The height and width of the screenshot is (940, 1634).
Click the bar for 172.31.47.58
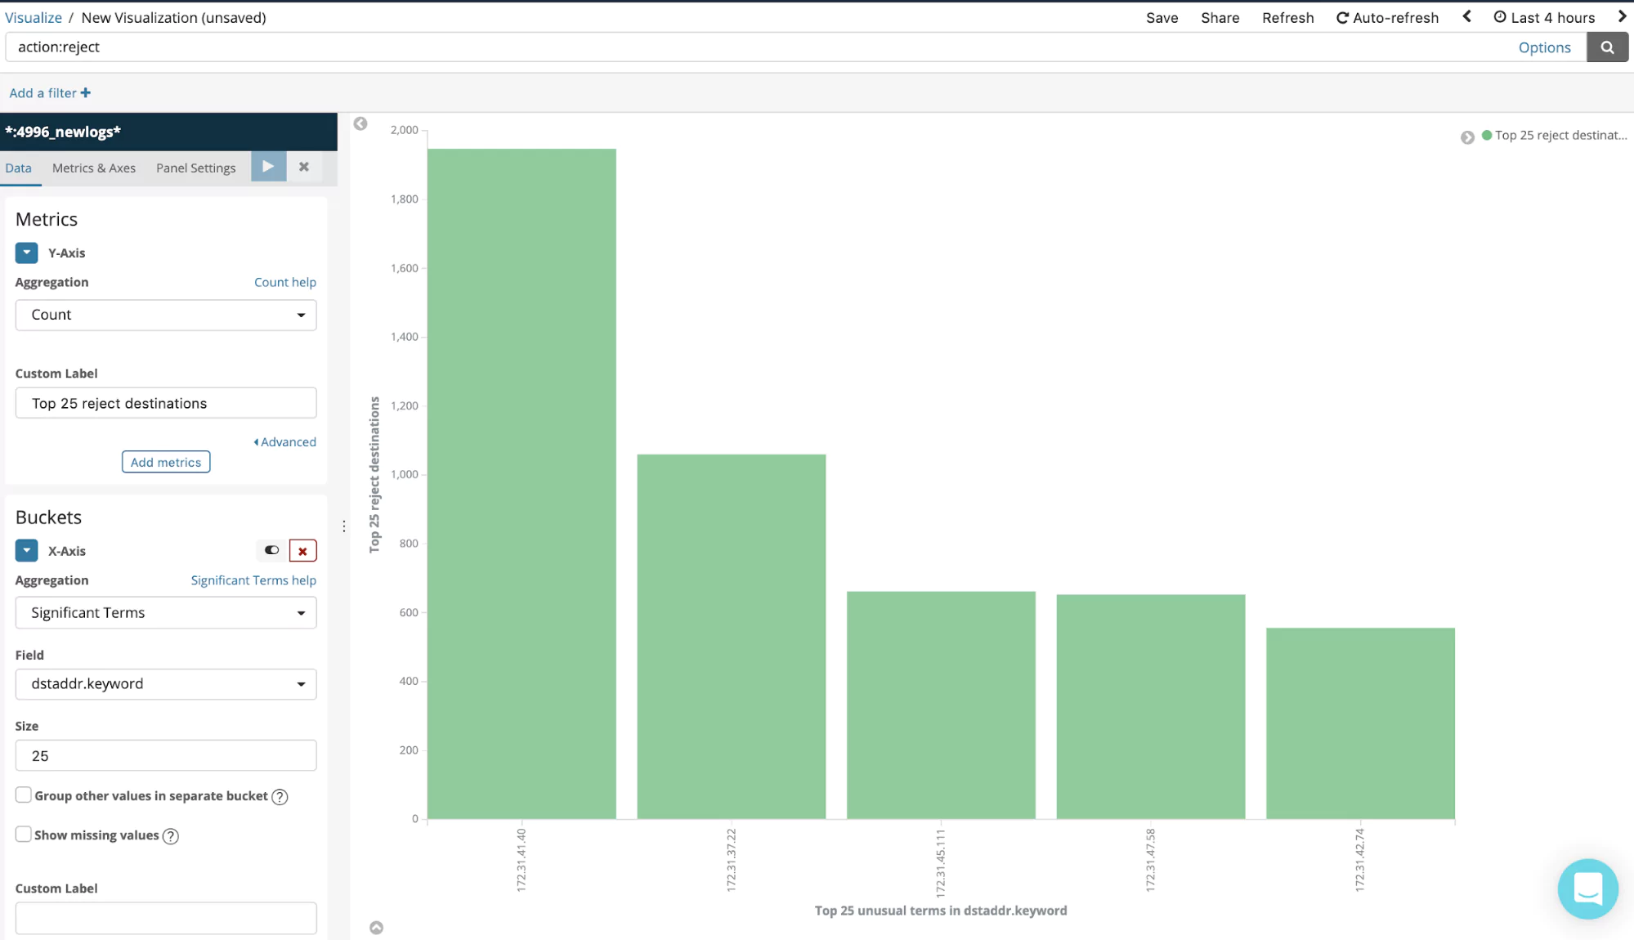coord(1151,707)
